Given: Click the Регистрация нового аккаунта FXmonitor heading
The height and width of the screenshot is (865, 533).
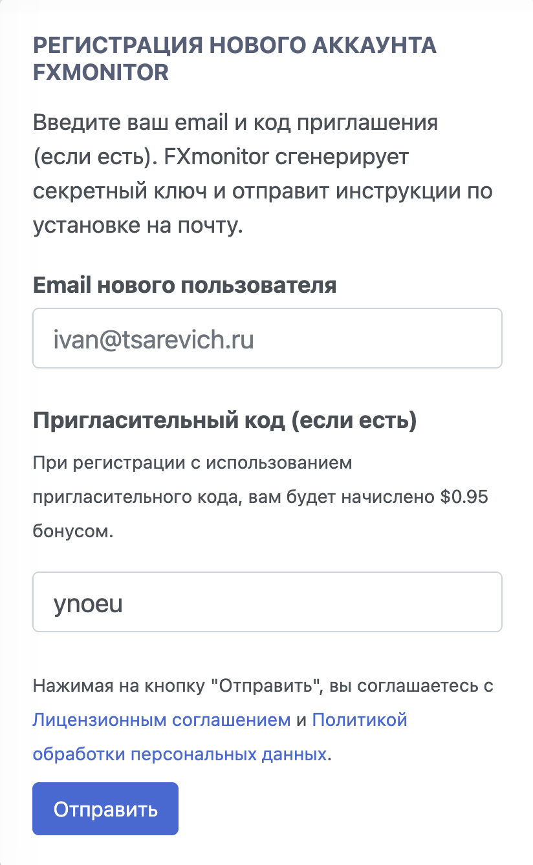Looking at the screenshot, I should (235, 59).
